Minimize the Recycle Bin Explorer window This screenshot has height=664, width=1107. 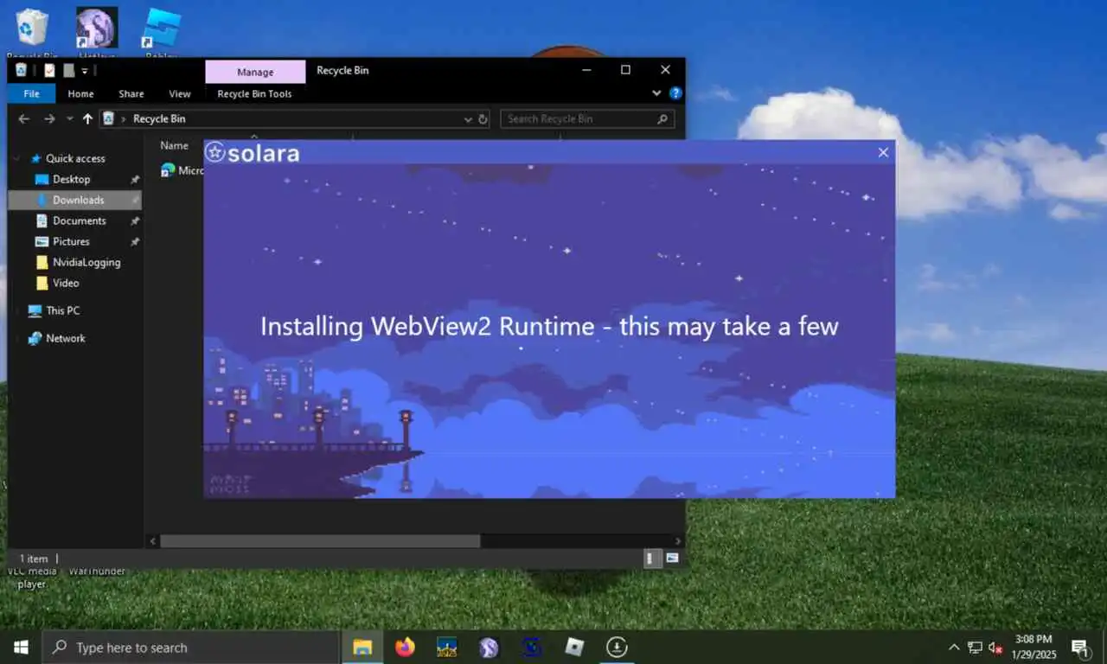(x=585, y=70)
